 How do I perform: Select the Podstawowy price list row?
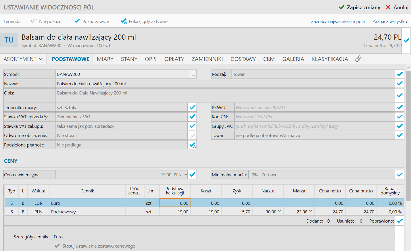204,212
